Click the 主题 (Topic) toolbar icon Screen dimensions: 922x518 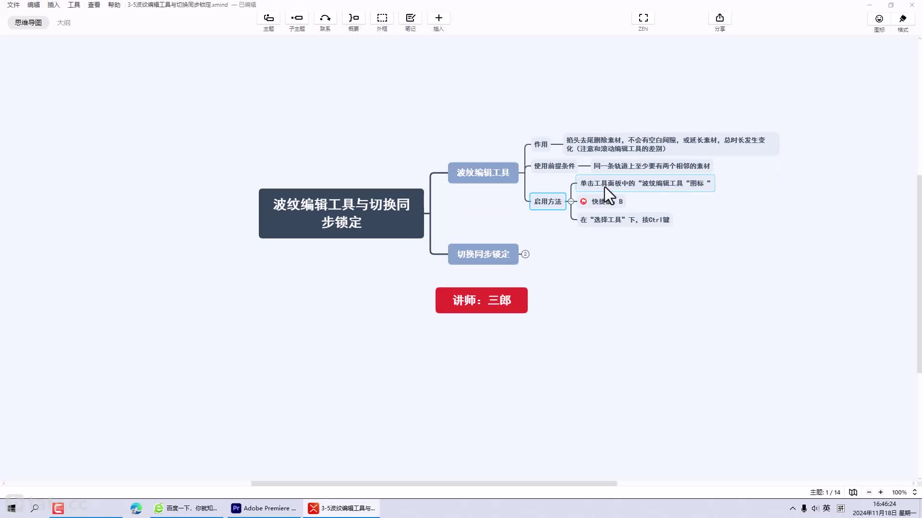tap(268, 18)
